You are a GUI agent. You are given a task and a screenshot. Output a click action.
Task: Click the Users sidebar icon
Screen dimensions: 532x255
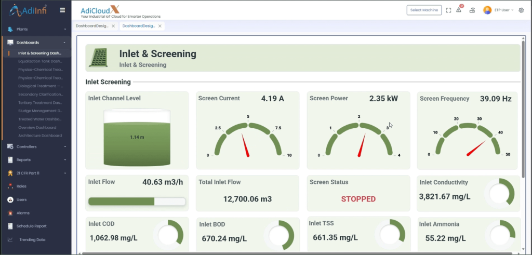coord(10,200)
